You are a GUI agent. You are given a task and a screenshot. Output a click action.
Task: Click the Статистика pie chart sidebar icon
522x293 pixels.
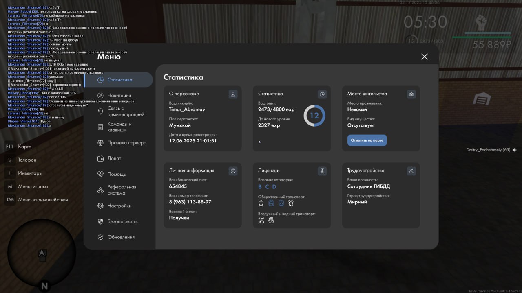100,80
